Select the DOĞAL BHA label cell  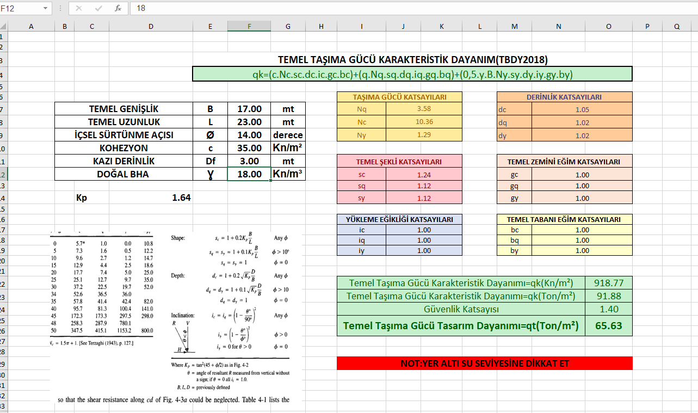(124, 174)
